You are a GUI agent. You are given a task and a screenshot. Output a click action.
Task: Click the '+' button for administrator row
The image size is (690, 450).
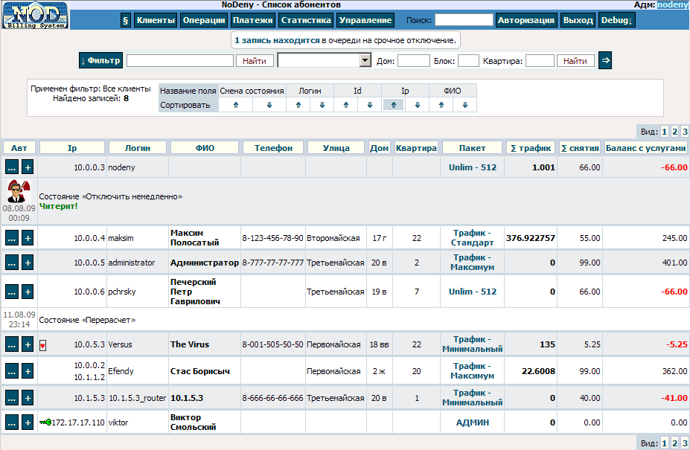click(28, 263)
